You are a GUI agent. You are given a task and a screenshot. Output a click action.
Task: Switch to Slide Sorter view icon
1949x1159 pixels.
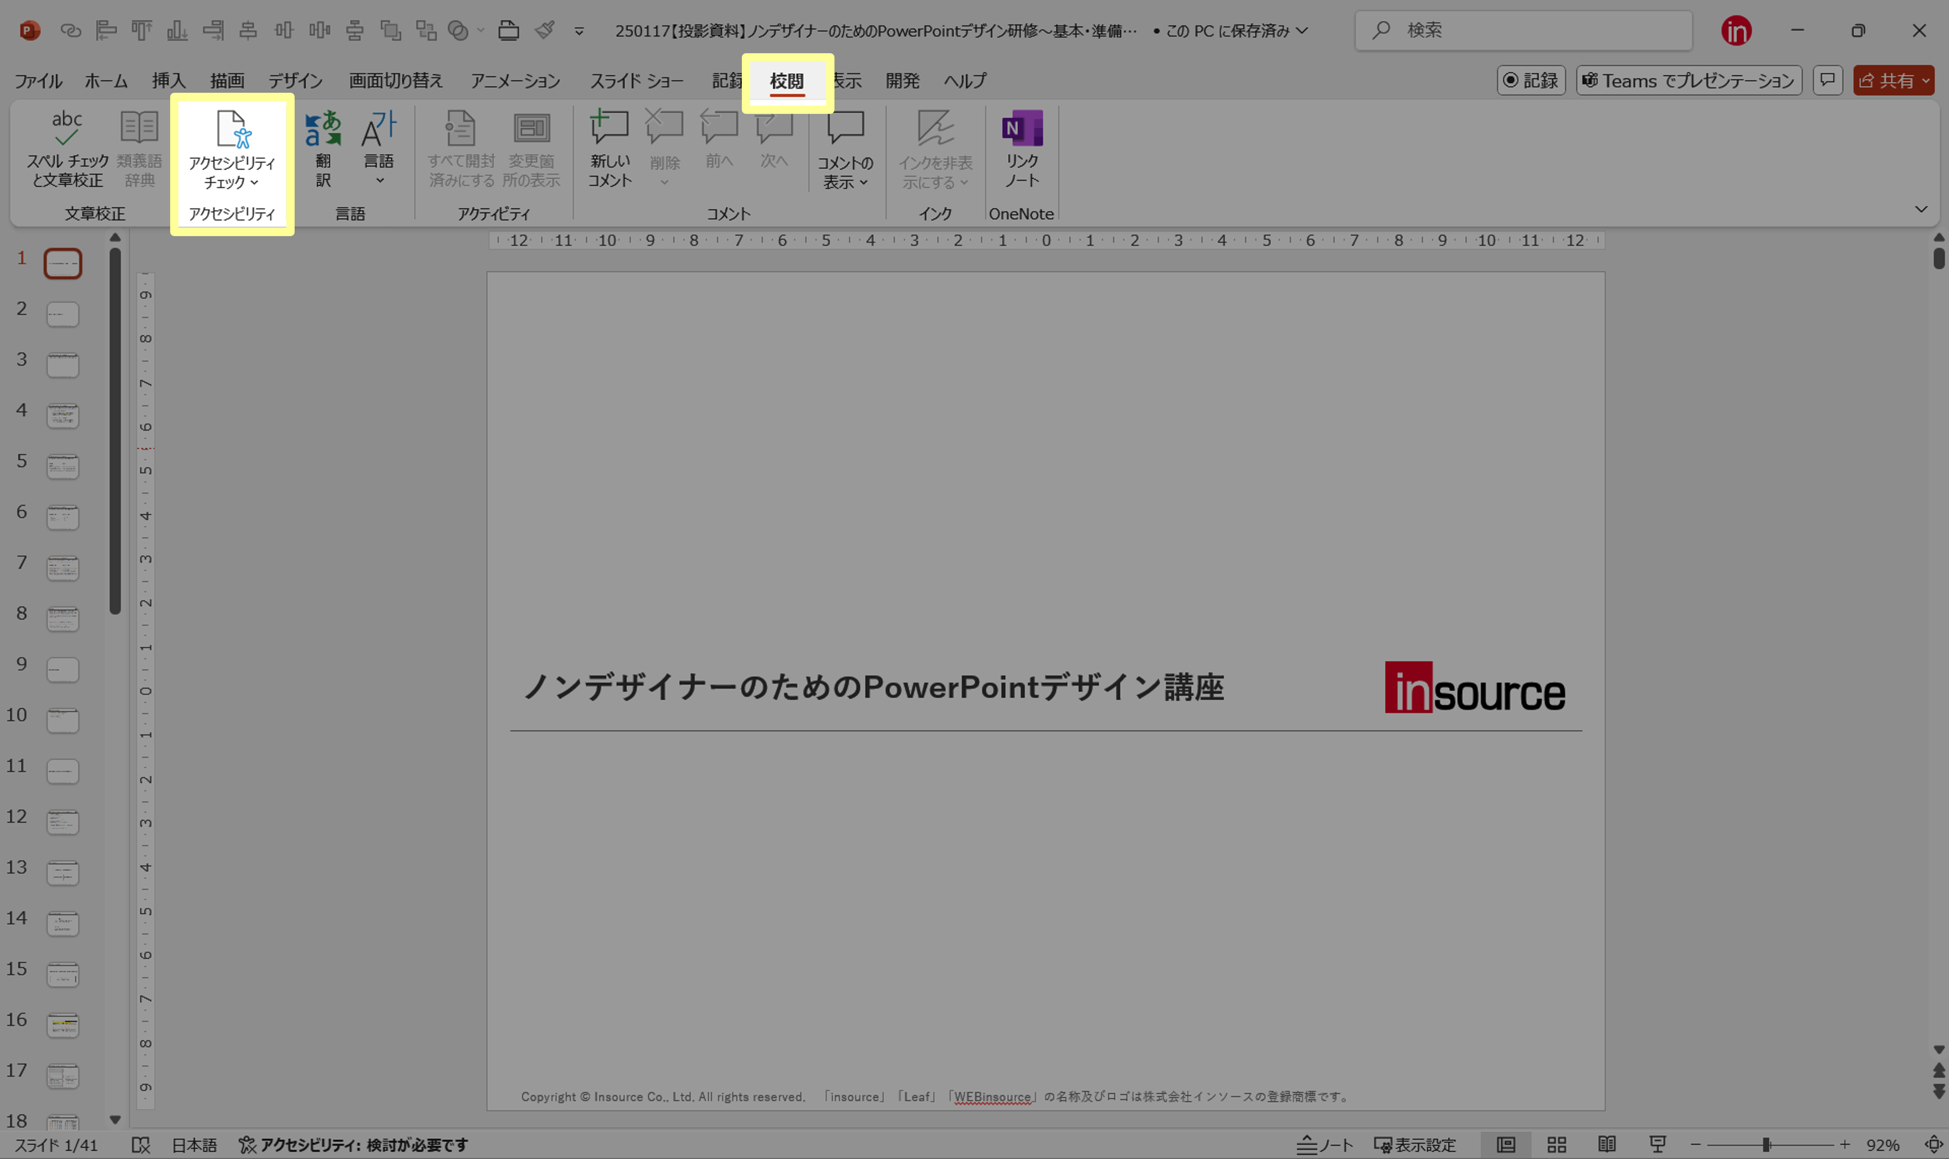(1556, 1144)
